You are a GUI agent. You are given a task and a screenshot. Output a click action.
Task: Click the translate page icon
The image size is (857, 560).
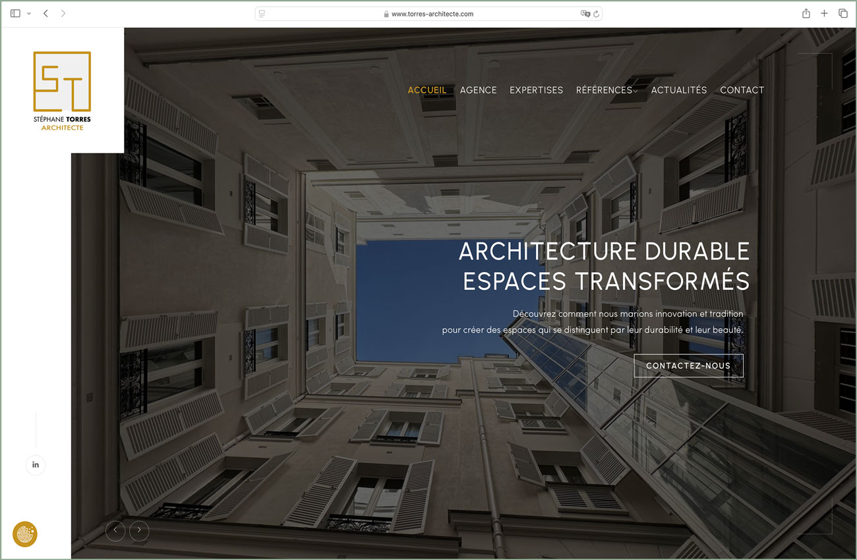[x=585, y=14]
